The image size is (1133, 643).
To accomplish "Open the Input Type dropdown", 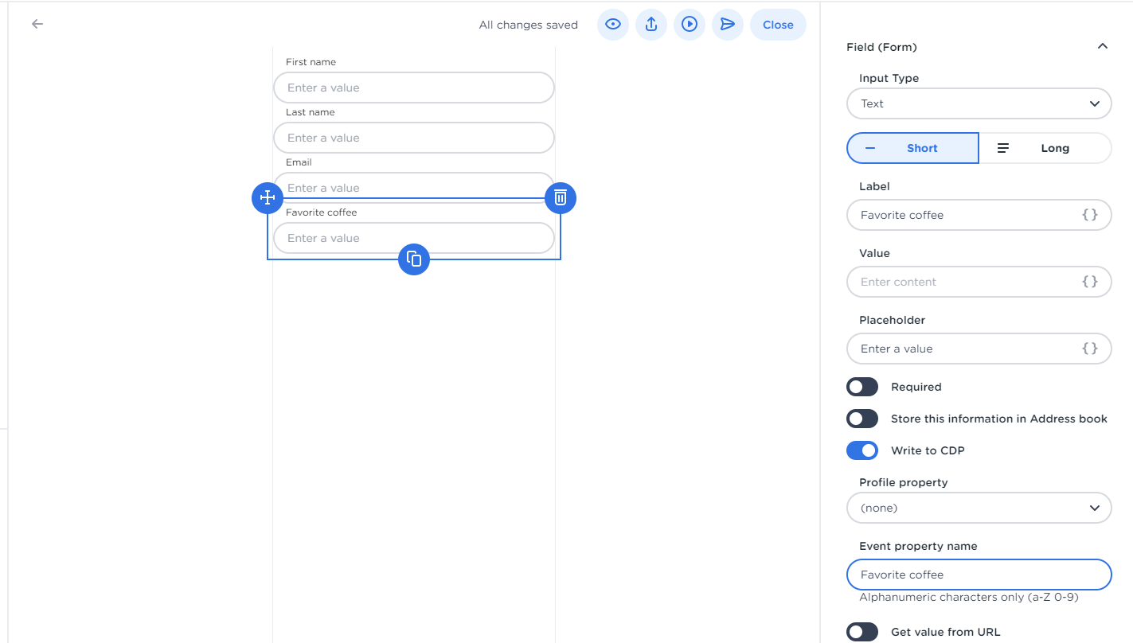I will [979, 103].
